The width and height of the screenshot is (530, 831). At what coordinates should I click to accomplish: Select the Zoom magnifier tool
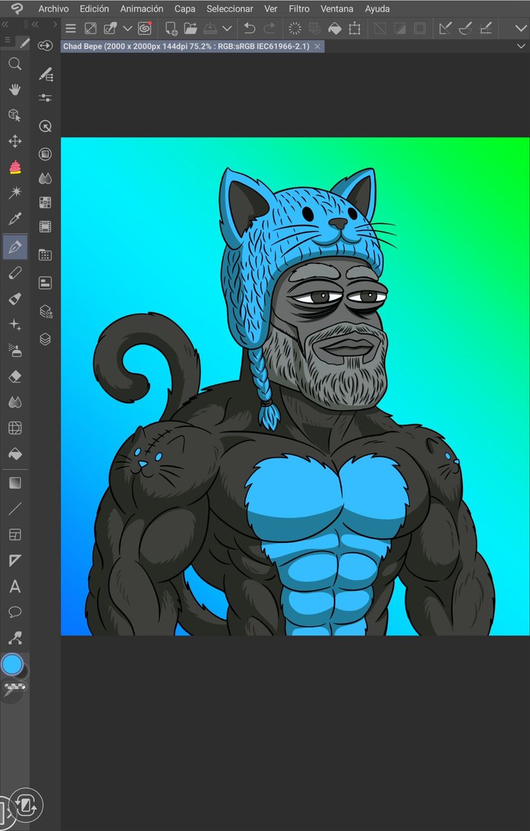click(15, 64)
